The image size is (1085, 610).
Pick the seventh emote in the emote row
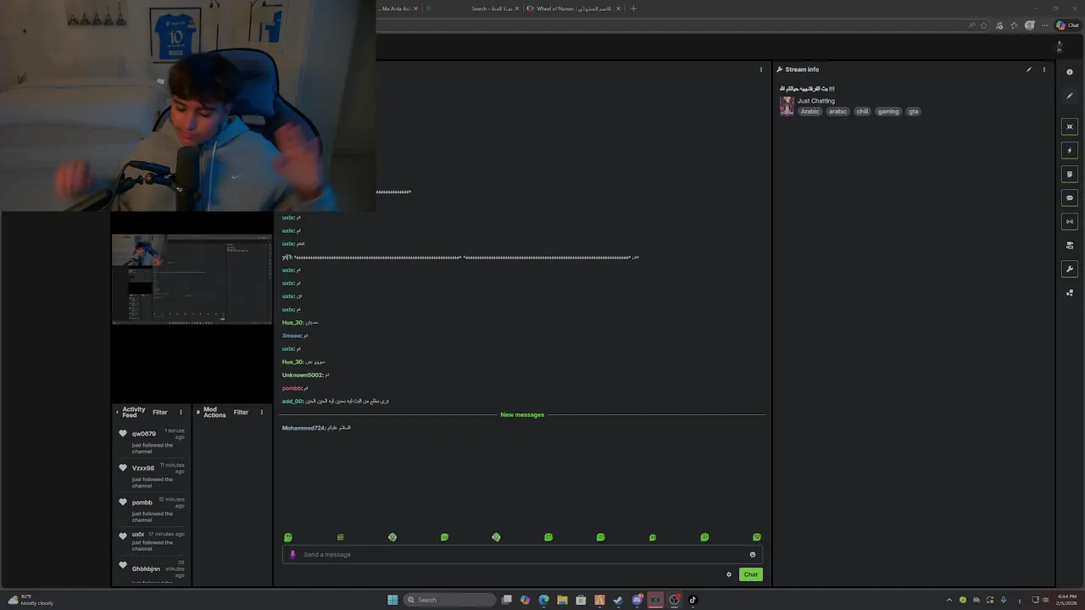coord(601,537)
